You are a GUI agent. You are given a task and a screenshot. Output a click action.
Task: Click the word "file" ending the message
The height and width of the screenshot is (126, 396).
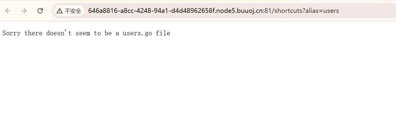click(x=163, y=33)
